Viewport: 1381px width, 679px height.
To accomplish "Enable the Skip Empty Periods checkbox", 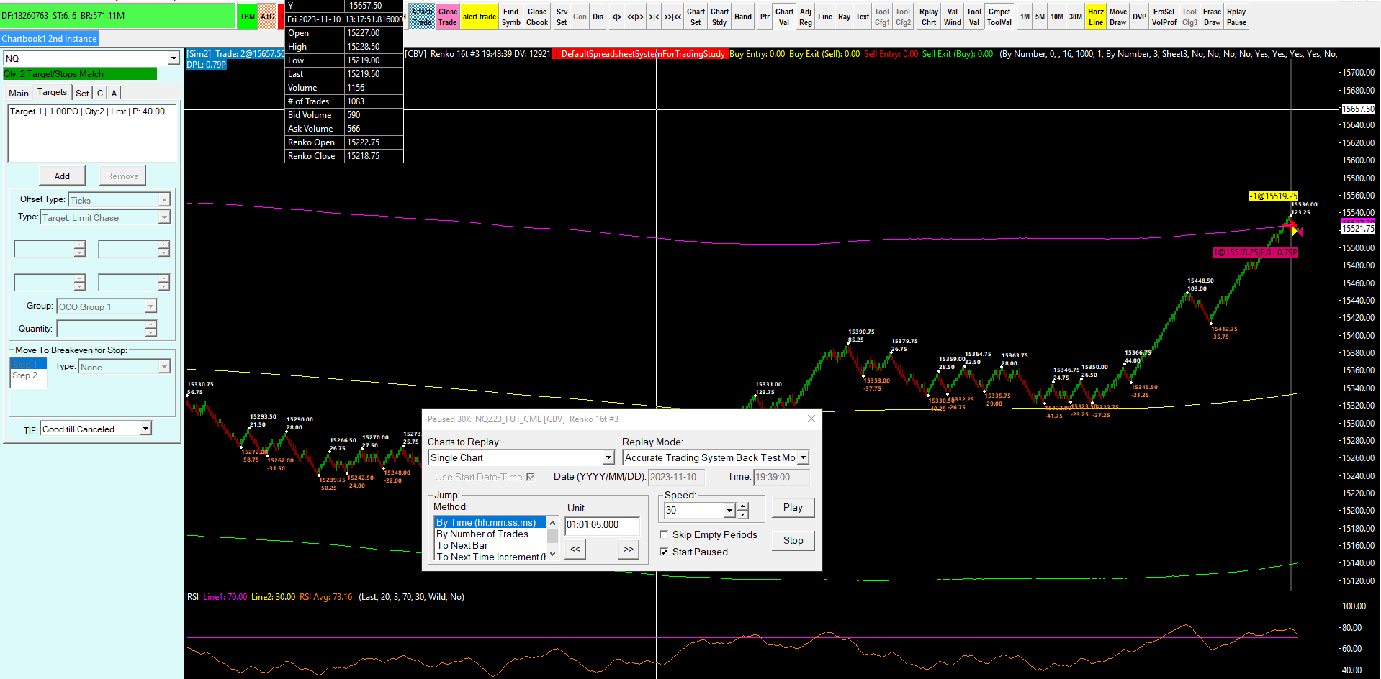I will point(664,534).
